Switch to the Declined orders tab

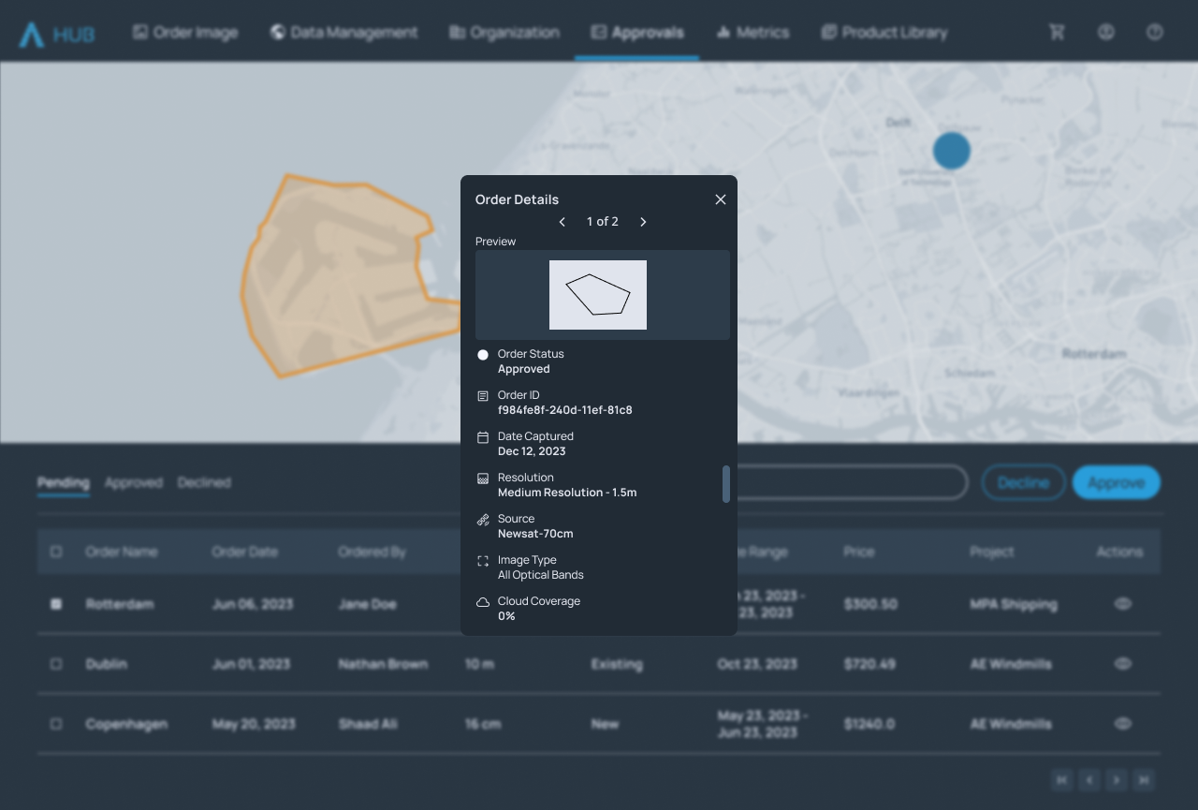[204, 482]
